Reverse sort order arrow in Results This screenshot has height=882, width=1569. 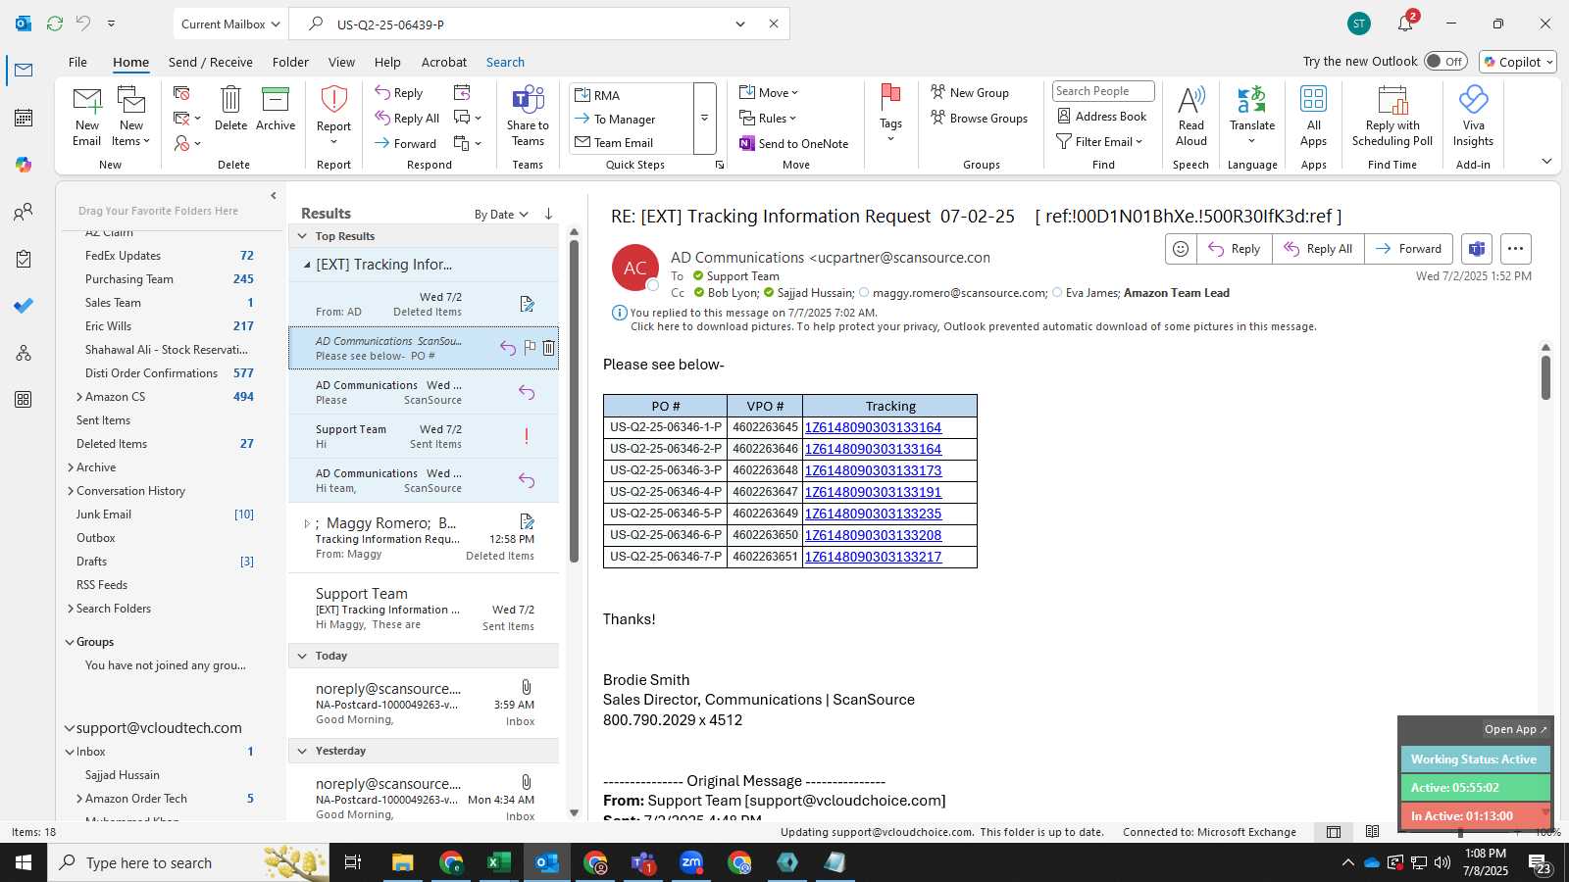(548, 214)
